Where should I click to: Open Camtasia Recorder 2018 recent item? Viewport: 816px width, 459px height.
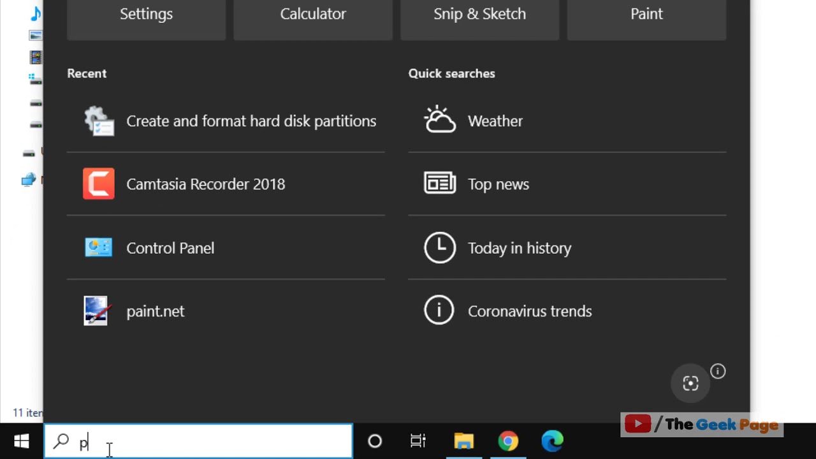[x=226, y=184]
